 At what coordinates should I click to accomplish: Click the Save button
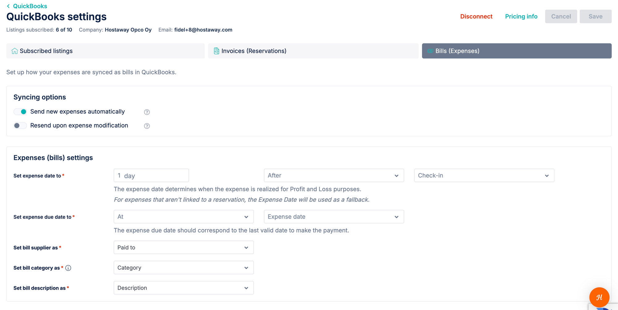pos(595,16)
